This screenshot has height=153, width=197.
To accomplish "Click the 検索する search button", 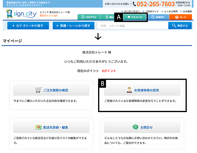I will (180, 26).
